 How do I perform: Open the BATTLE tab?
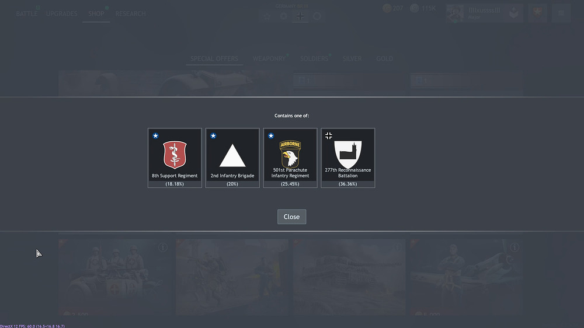[27, 14]
